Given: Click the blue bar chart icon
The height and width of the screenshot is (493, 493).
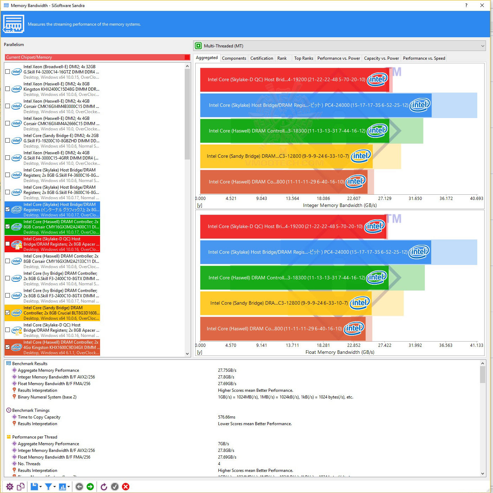Looking at the screenshot, I should tap(63, 487).
